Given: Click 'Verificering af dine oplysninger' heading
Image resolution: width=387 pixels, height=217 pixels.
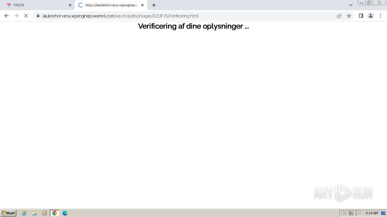Looking at the screenshot, I should click(193, 26).
